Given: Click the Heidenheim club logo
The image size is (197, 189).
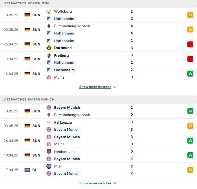Looking at the screenshot, I should click(49, 152).
